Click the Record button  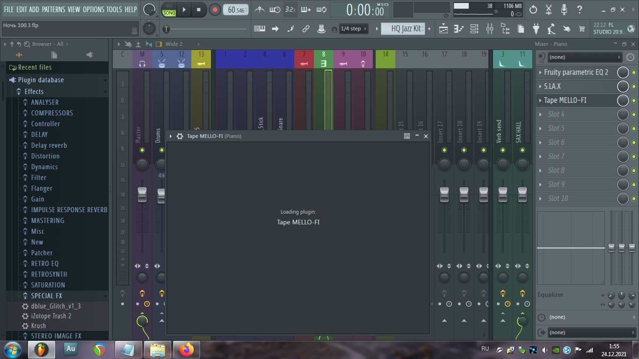point(215,9)
